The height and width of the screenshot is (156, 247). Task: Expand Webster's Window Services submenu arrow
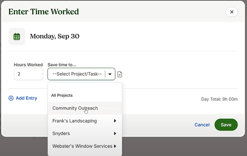[115, 146]
